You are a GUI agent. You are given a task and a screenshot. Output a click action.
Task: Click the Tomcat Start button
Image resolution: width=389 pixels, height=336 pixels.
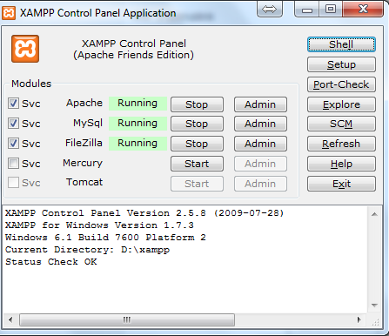(x=197, y=184)
